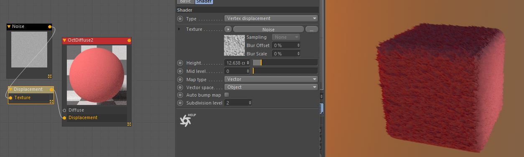Screen dimensions: 524x157
Task: Collapse the OctDiffuse2 node triangle
Action: pyautogui.click(x=64, y=40)
